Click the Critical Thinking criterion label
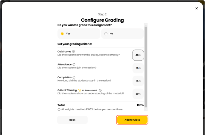This screenshot has height=135, width=205. point(67,90)
